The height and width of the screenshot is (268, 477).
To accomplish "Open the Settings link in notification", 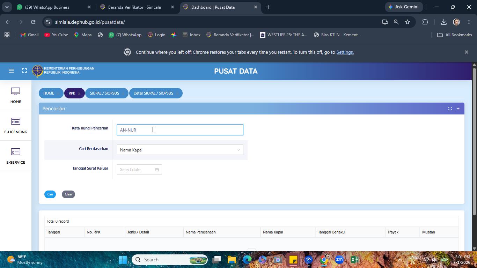I will tap(345, 52).
